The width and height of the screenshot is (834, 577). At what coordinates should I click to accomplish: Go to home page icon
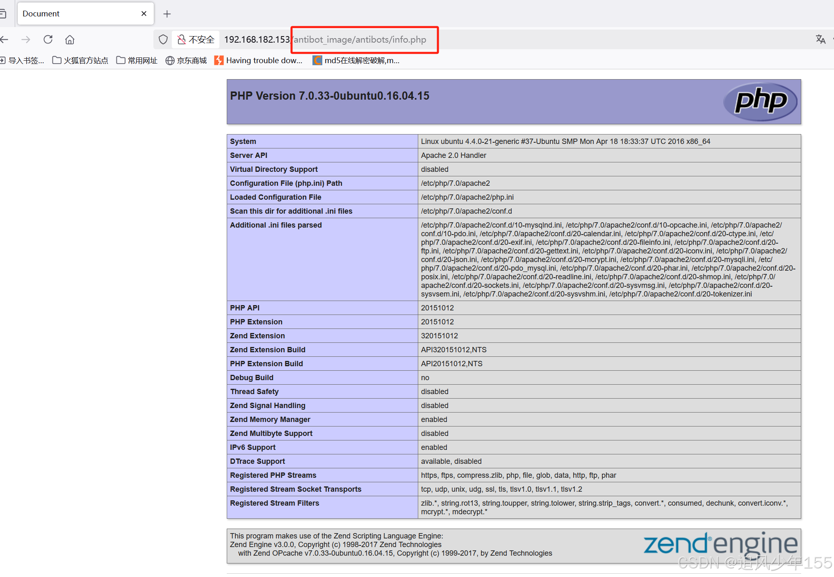[x=70, y=39]
